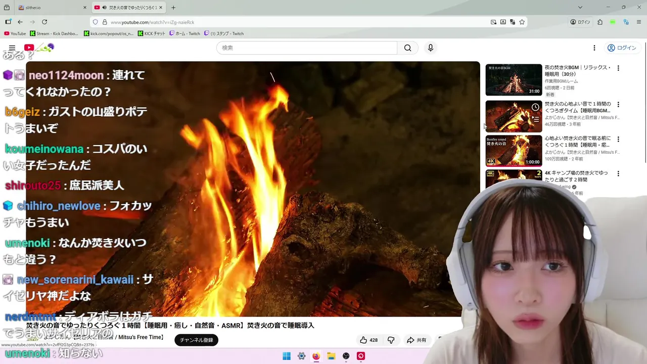Image resolution: width=647 pixels, height=364 pixels.
Task: Close the YouTube campfire tab
Action: tap(161, 8)
